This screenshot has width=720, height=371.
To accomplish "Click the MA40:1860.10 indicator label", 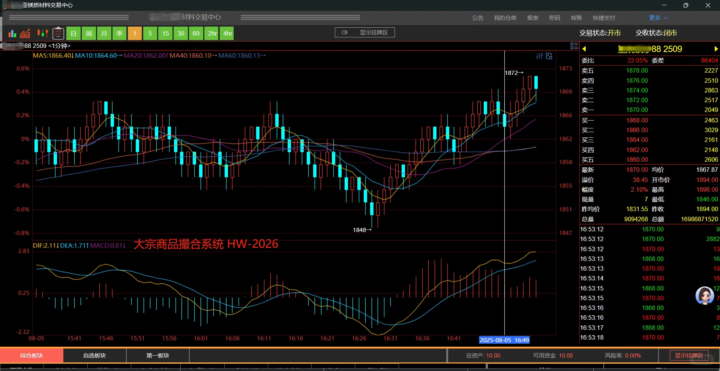I will [x=193, y=55].
